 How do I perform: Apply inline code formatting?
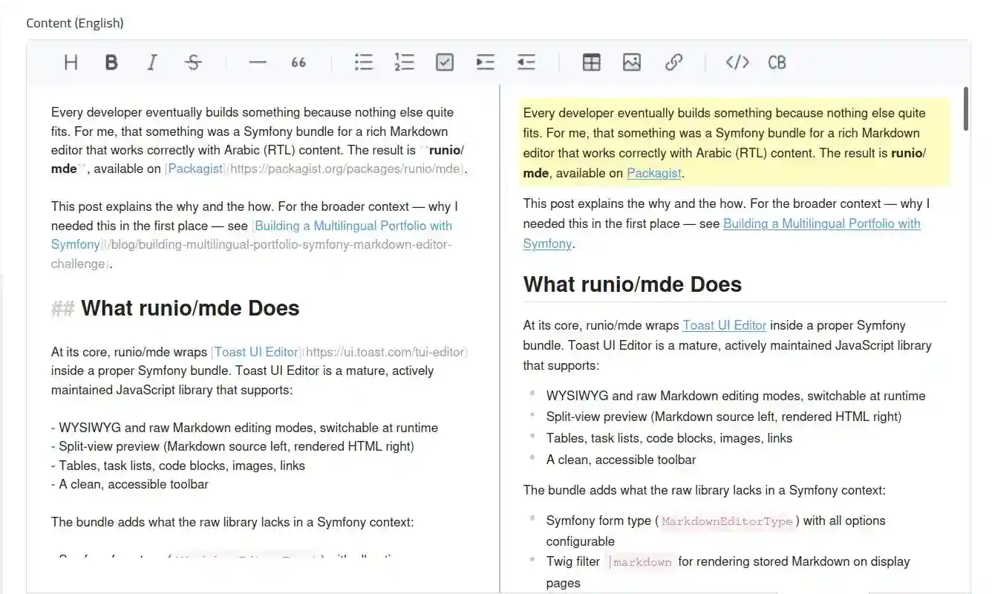point(737,62)
